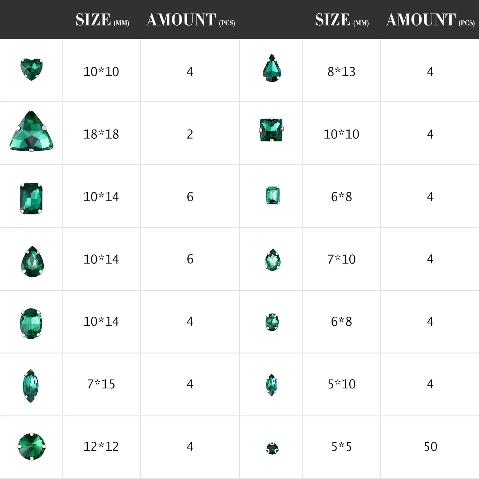Image resolution: width=479 pixels, height=479 pixels.
Task: Click the 10*14 rectangle gem image
Action: click(31, 198)
